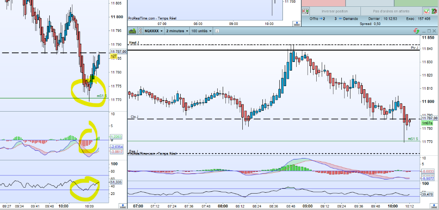Image resolution: width=439 pixels, height=210 pixels.
Task: Click the middle grey area in order panel
Action: [x=370, y=3]
